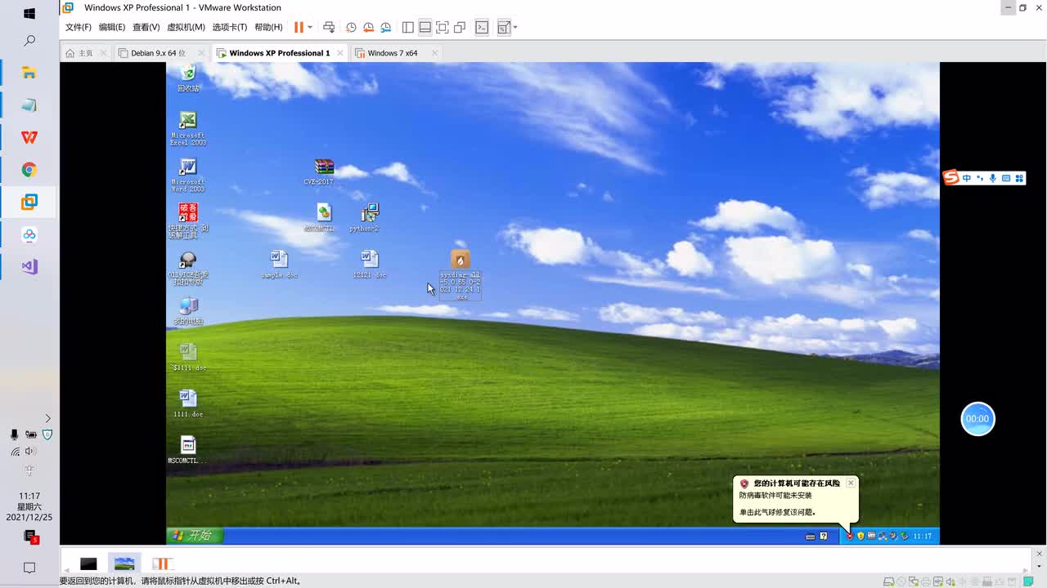The width and height of the screenshot is (1047, 588).
Task: Select the red 破吾爱 shortcut icon on XP desktop
Action: click(x=188, y=220)
